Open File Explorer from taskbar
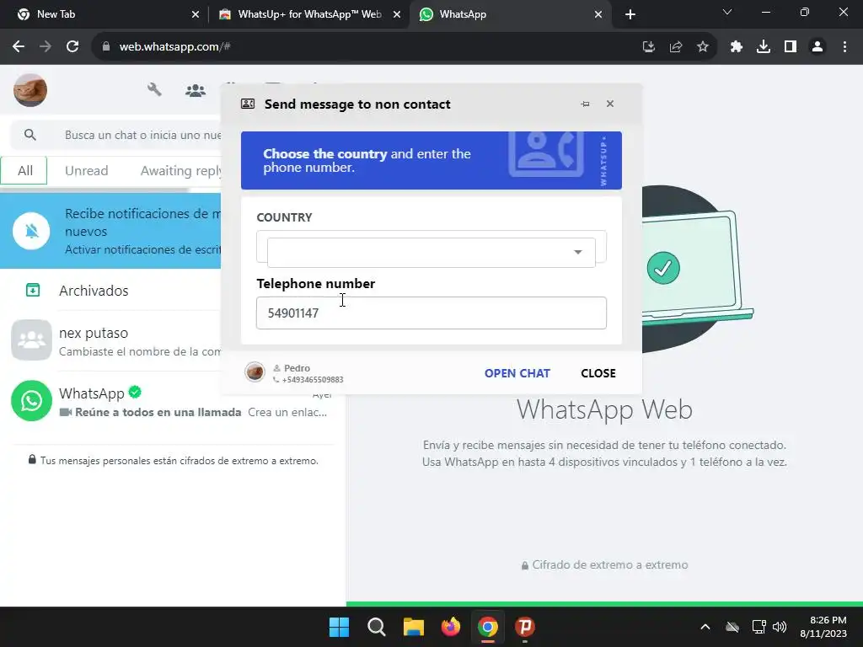 [413, 627]
